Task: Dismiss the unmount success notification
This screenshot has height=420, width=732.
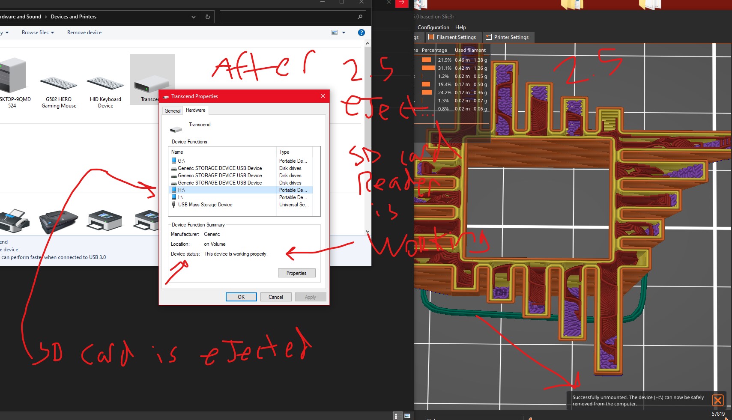Action: tap(718, 400)
